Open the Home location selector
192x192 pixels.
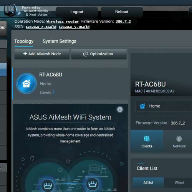point(164,106)
